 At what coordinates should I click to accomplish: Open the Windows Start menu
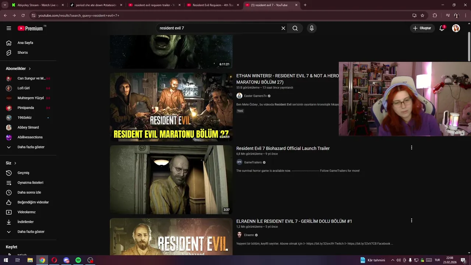point(6,260)
